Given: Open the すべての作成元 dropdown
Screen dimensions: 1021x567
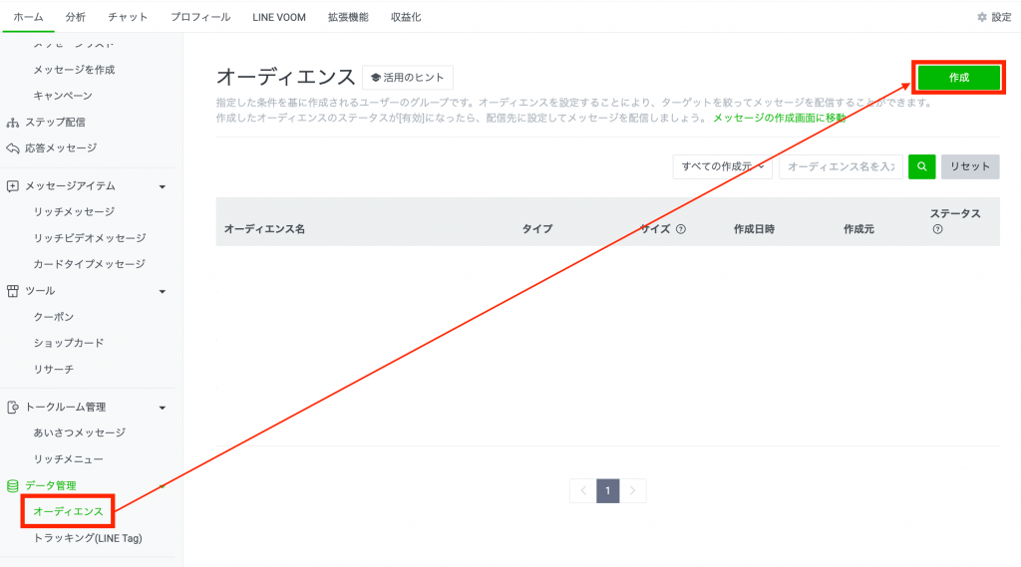Looking at the screenshot, I should pyautogui.click(x=723, y=166).
